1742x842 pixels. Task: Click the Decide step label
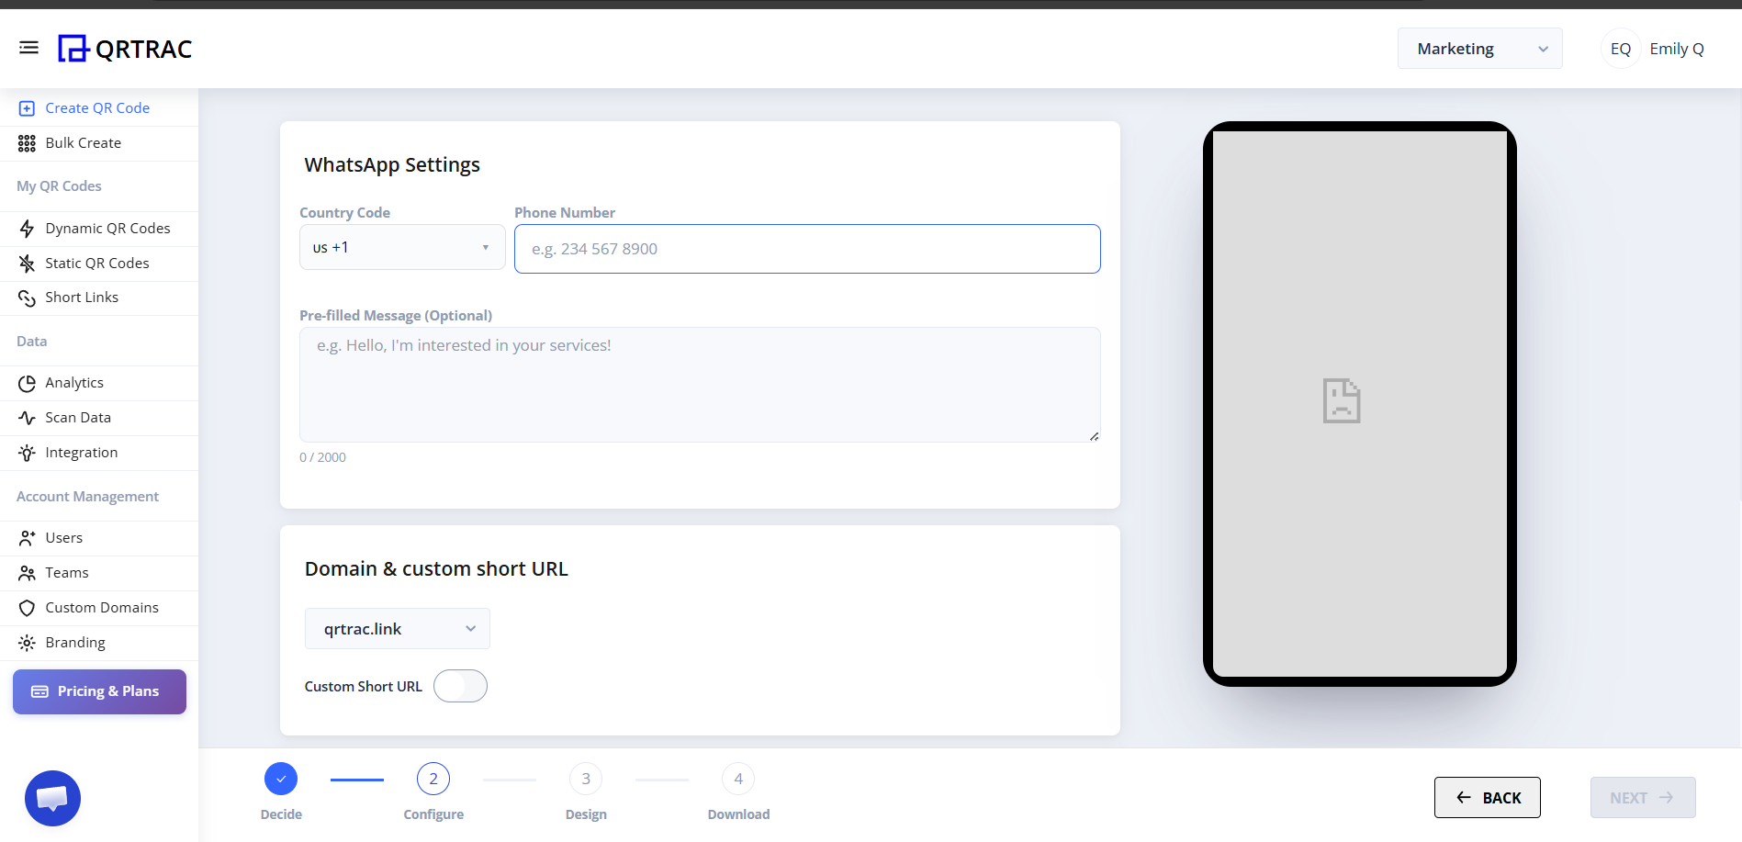click(281, 814)
